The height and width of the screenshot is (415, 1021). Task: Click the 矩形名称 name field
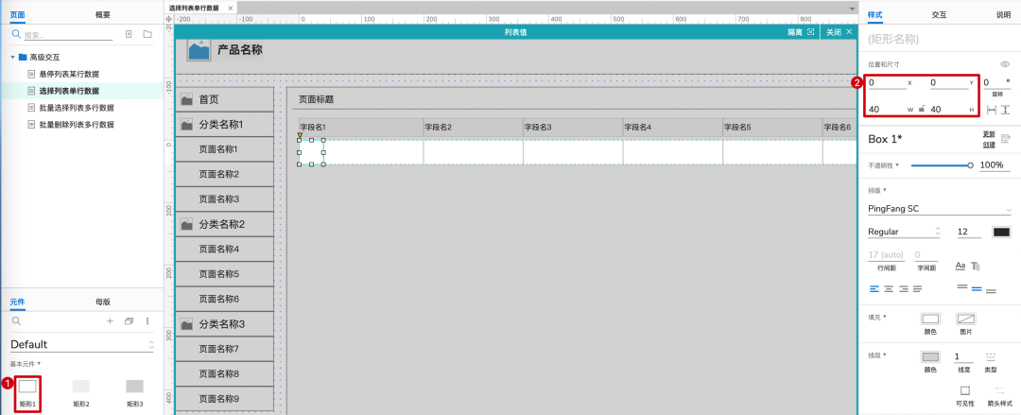click(940, 40)
